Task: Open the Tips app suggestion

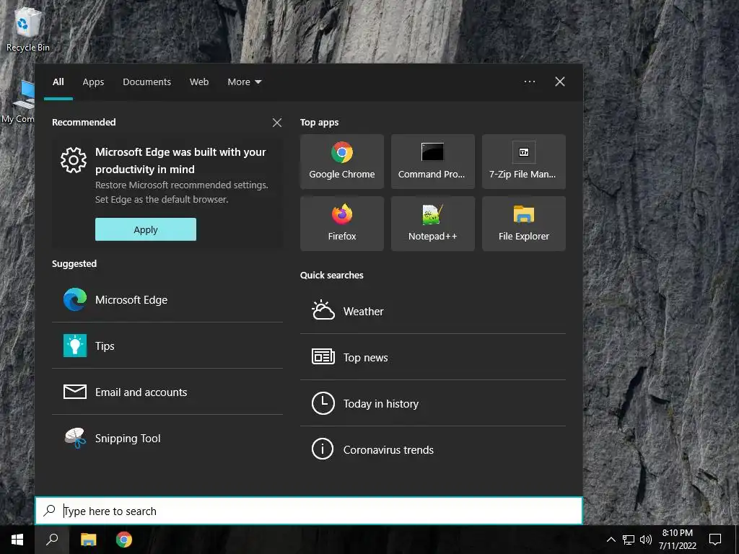Action: click(167, 346)
